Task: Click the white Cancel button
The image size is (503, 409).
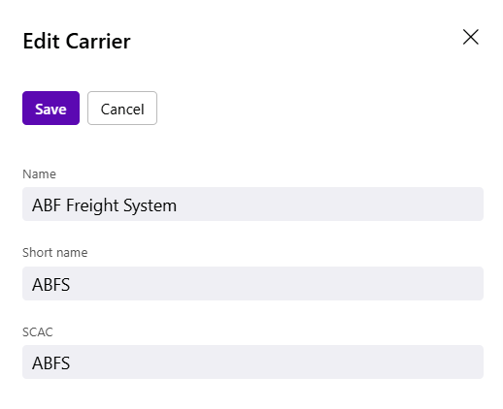Action: click(x=122, y=108)
